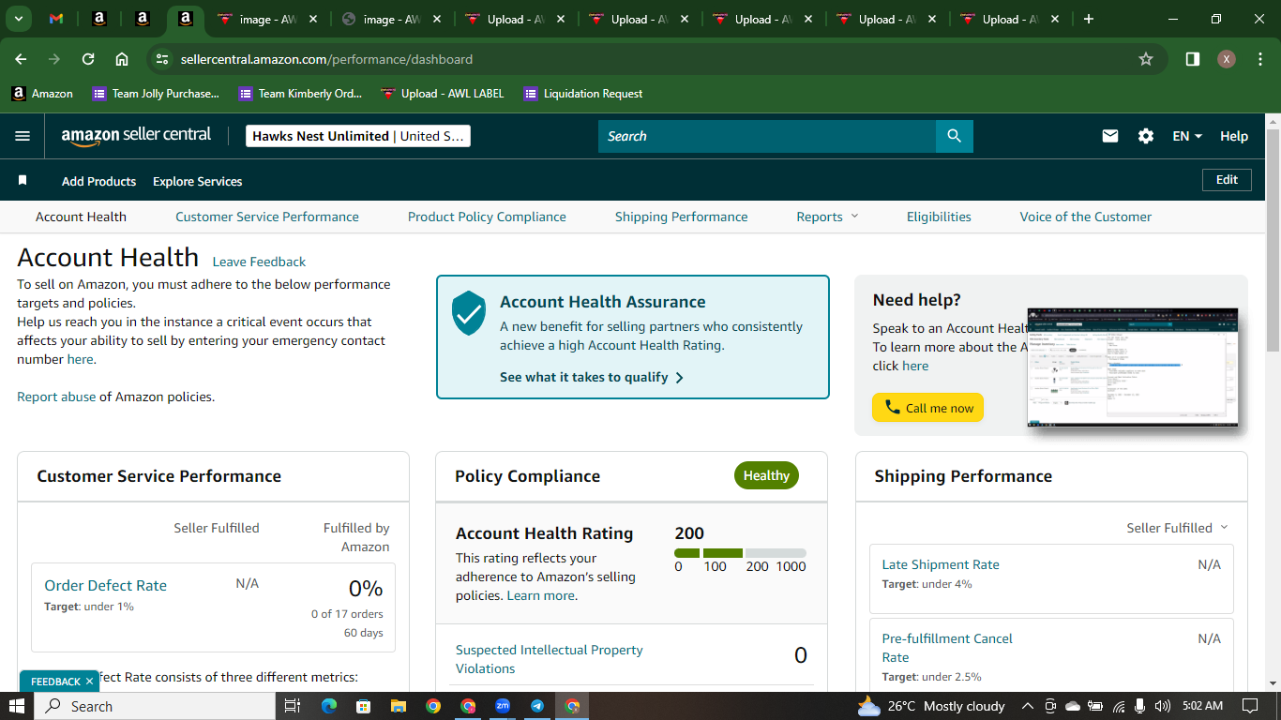1281x720 pixels.
Task: Launch Microsoft Edge from the taskbar
Action: 328,706
